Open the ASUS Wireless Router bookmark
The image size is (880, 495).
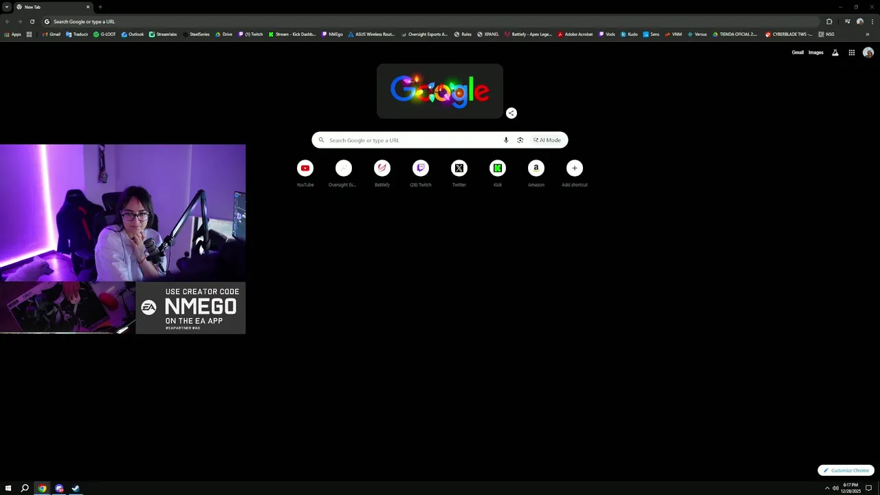pyautogui.click(x=371, y=34)
